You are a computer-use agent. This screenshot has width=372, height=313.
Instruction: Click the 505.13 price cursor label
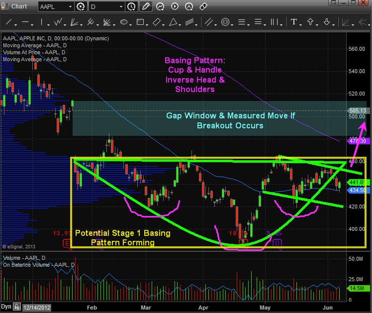(357, 110)
